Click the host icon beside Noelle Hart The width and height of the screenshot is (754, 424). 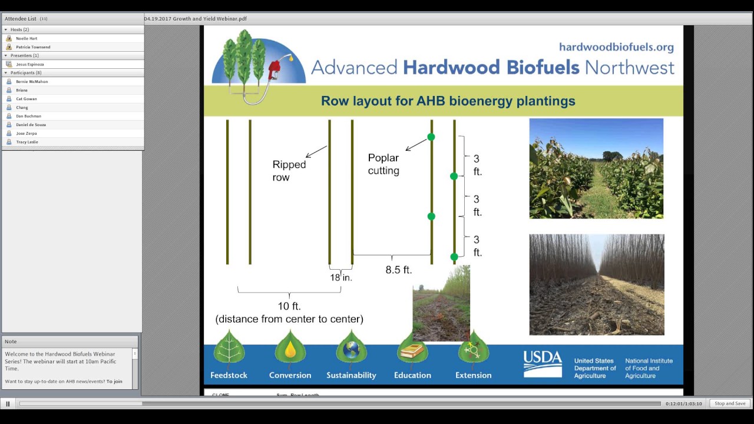9,38
